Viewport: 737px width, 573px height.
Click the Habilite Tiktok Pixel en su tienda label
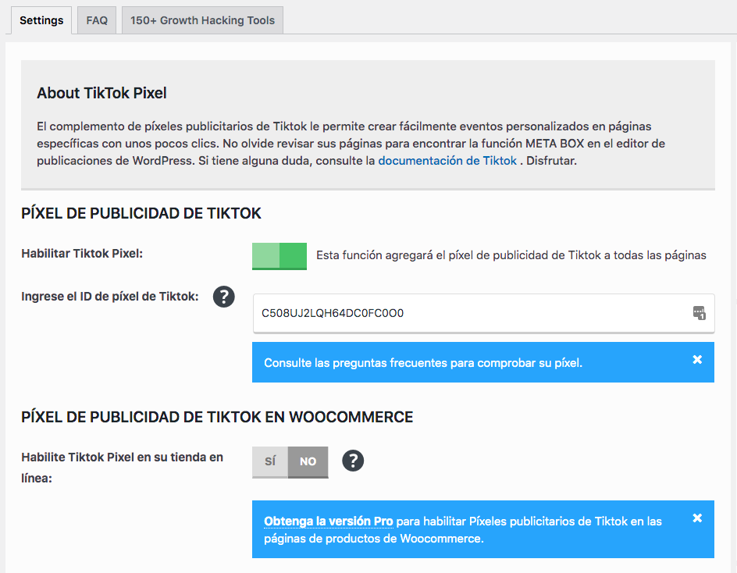click(x=123, y=468)
